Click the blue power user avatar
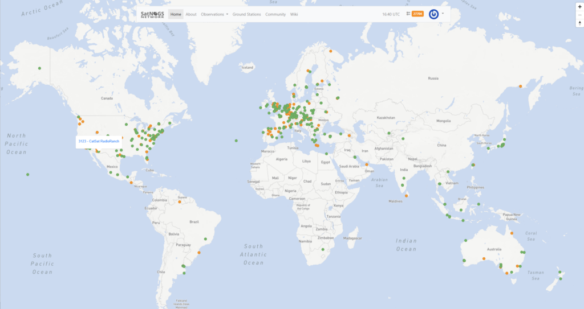This screenshot has width=584, height=309. click(434, 14)
